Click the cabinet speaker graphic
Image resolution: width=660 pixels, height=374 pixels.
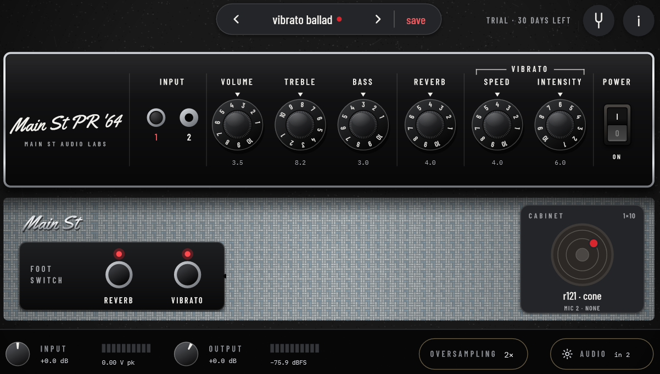point(582,255)
